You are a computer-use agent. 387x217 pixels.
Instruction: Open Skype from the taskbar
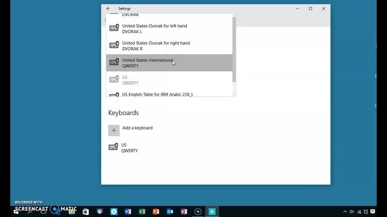pos(114,212)
